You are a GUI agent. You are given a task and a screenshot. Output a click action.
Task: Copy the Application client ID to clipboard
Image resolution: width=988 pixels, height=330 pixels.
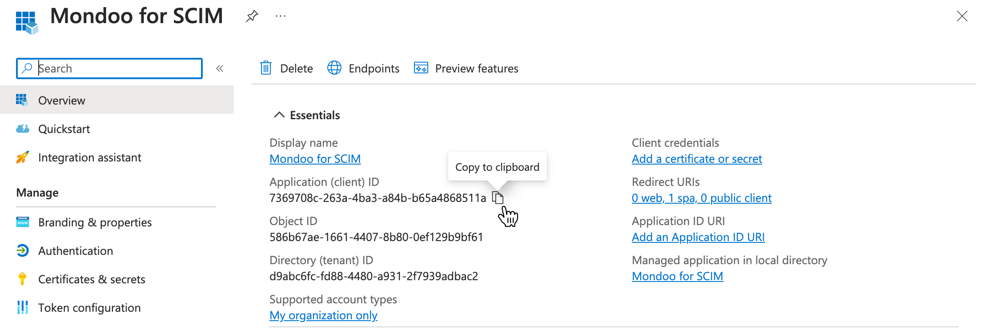pyautogui.click(x=498, y=198)
